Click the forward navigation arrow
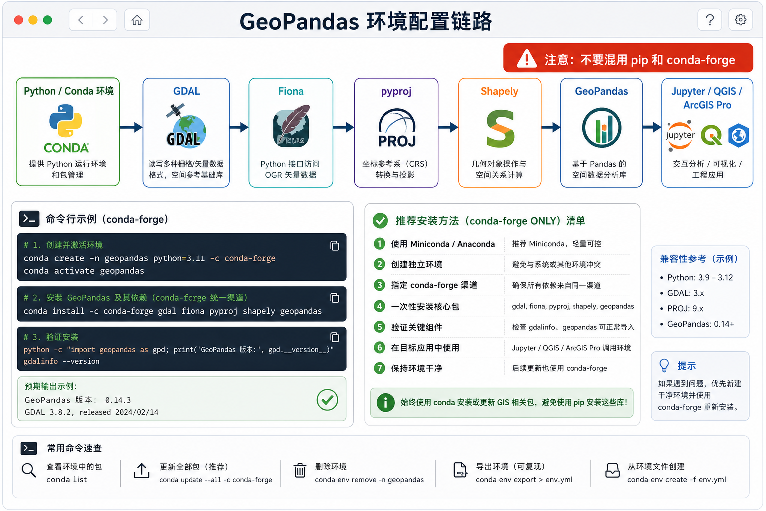 [x=105, y=20]
